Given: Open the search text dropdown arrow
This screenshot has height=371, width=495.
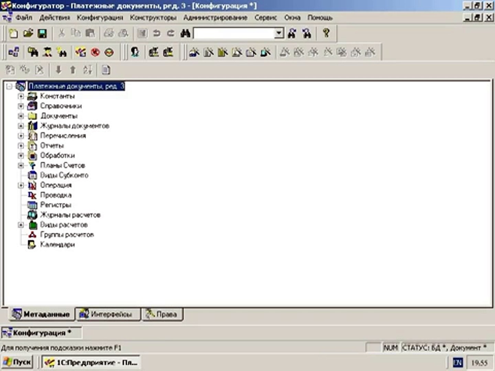Looking at the screenshot, I should pyautogui.click(x=279, y=33).
